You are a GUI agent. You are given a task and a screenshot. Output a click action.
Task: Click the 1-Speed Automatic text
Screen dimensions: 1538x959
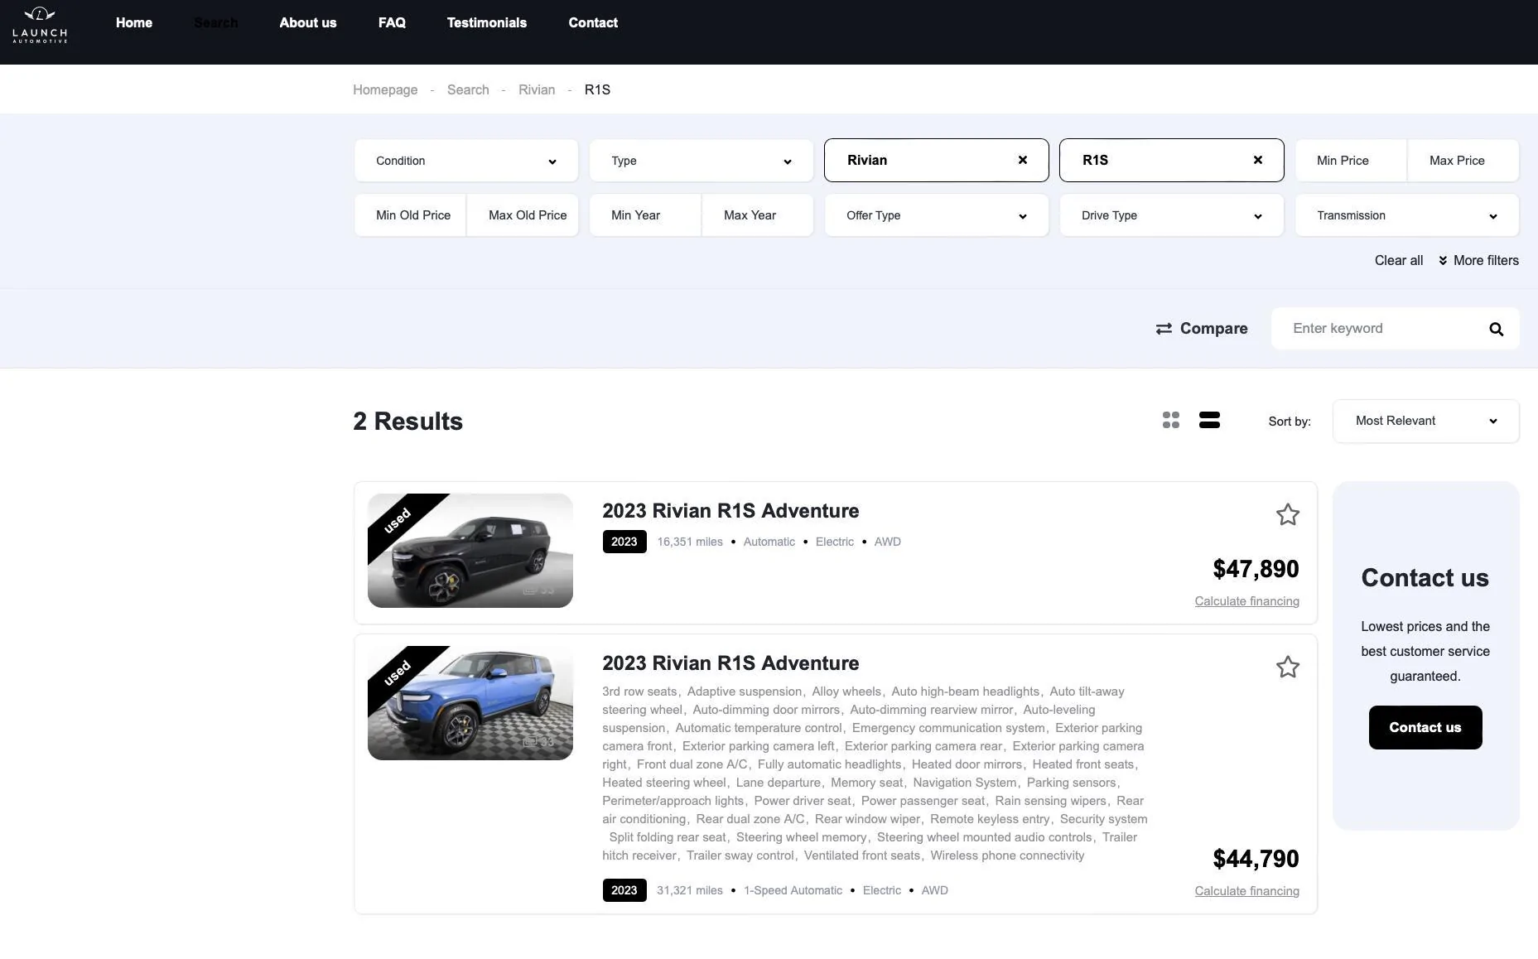[x=793, y=891]
